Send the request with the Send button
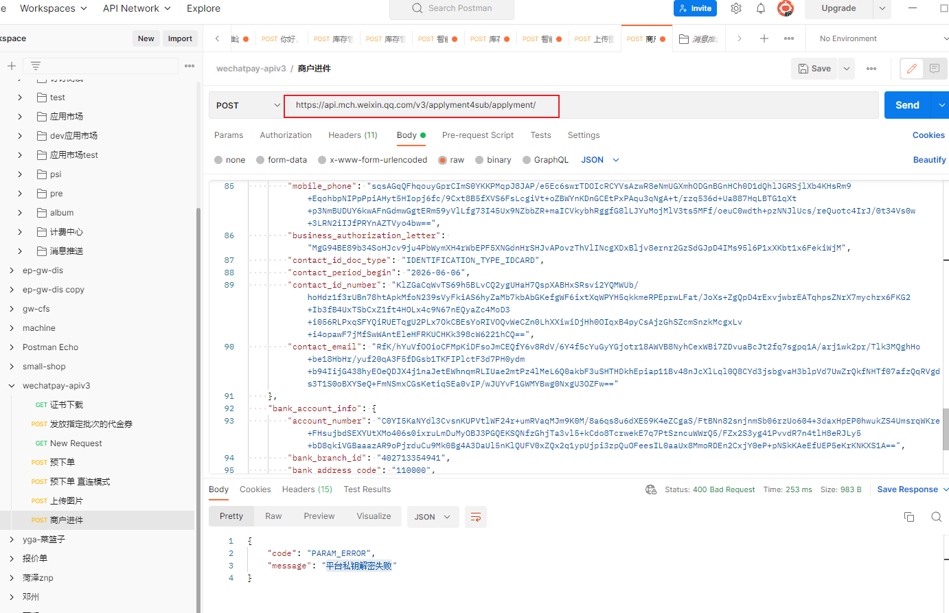 point(907,105)
